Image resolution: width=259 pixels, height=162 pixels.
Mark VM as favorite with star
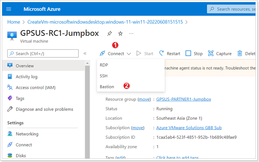[x=120, y=34]
